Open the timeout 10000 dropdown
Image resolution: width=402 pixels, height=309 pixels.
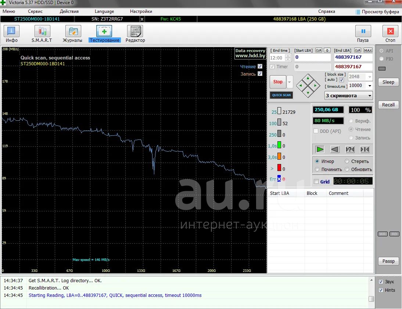tap(370, 86)
